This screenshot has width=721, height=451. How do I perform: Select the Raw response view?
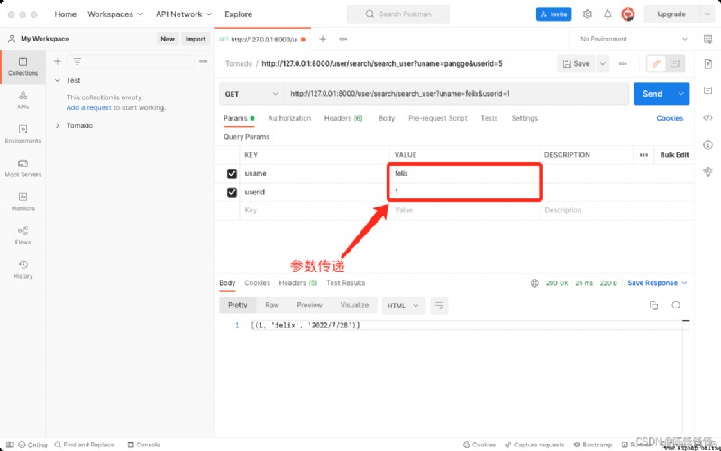(x=272, y=305)
